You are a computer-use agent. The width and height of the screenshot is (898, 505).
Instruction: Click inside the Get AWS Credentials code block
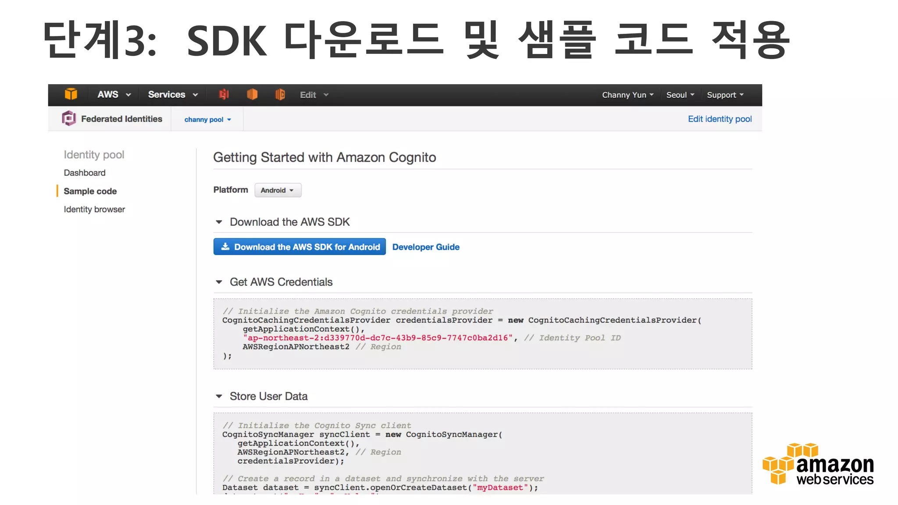click(483, 334)
